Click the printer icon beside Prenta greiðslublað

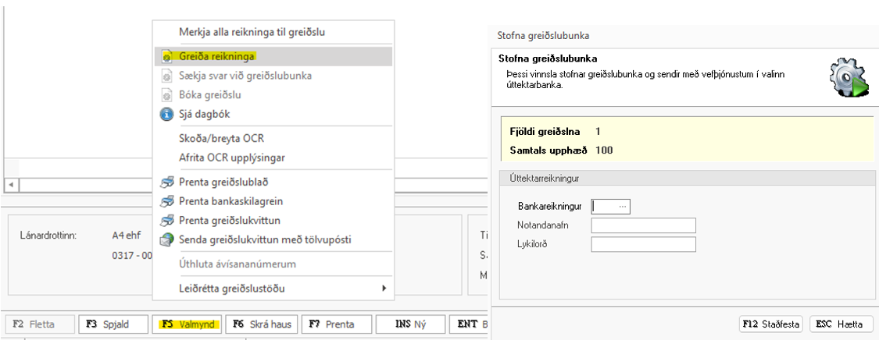pyautogui.click(x=166, y=183)
